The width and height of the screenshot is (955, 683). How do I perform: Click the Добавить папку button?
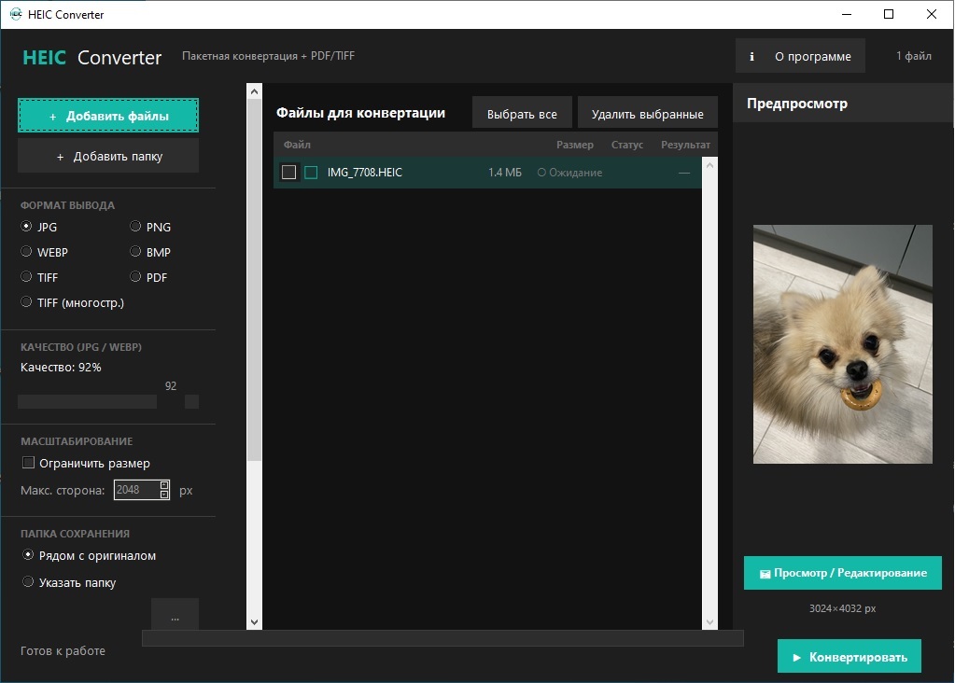pyautogui.click(x=108, y=156)
